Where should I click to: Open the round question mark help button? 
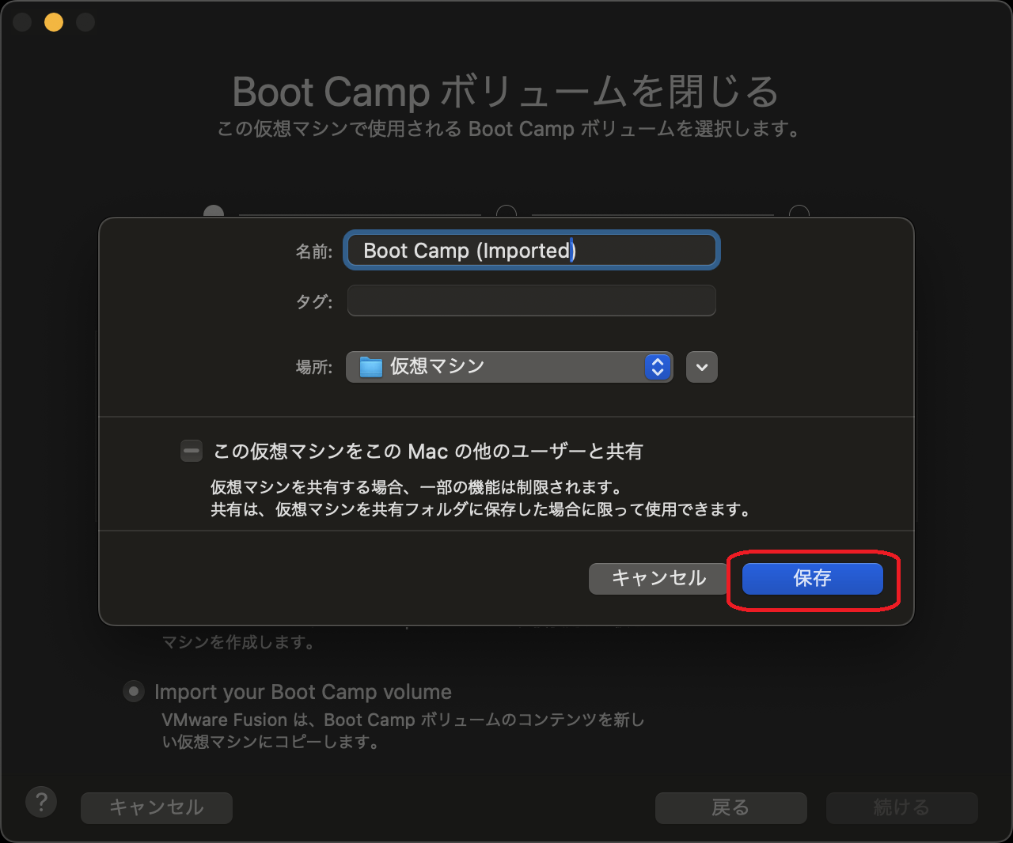[41, 802]
